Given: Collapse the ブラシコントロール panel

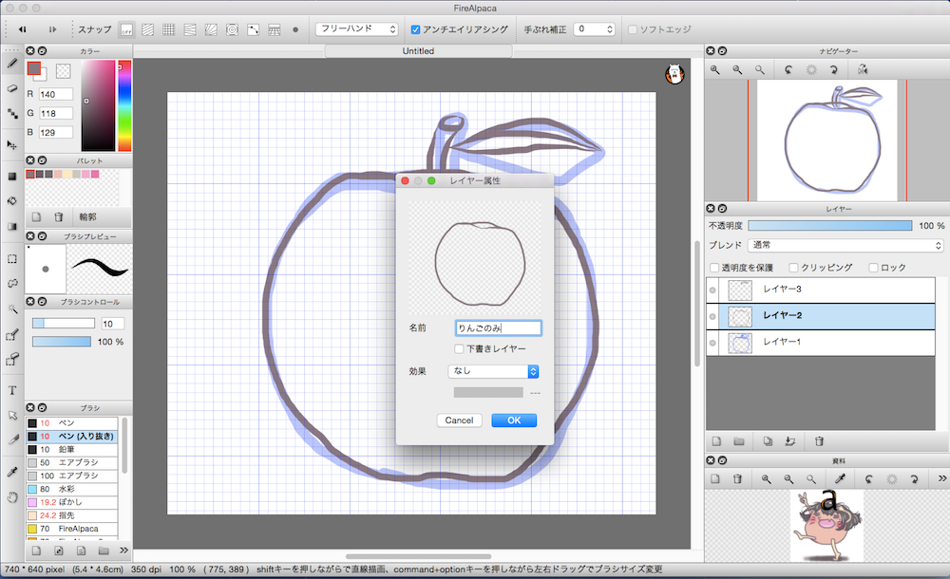Looking at the screenshot, I should (x=42, y=302).
